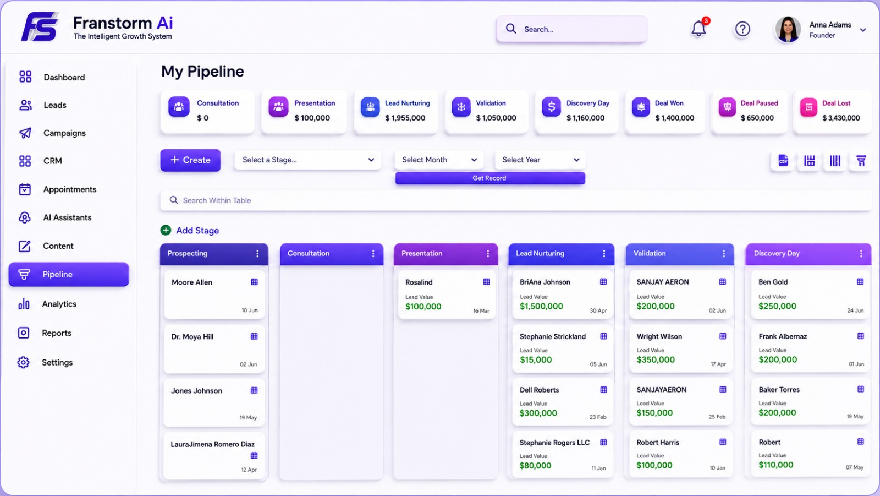This screenshot has width=880, height=496.
Task: Click the Deal Lost summary icon
Action: coord(809,107)
